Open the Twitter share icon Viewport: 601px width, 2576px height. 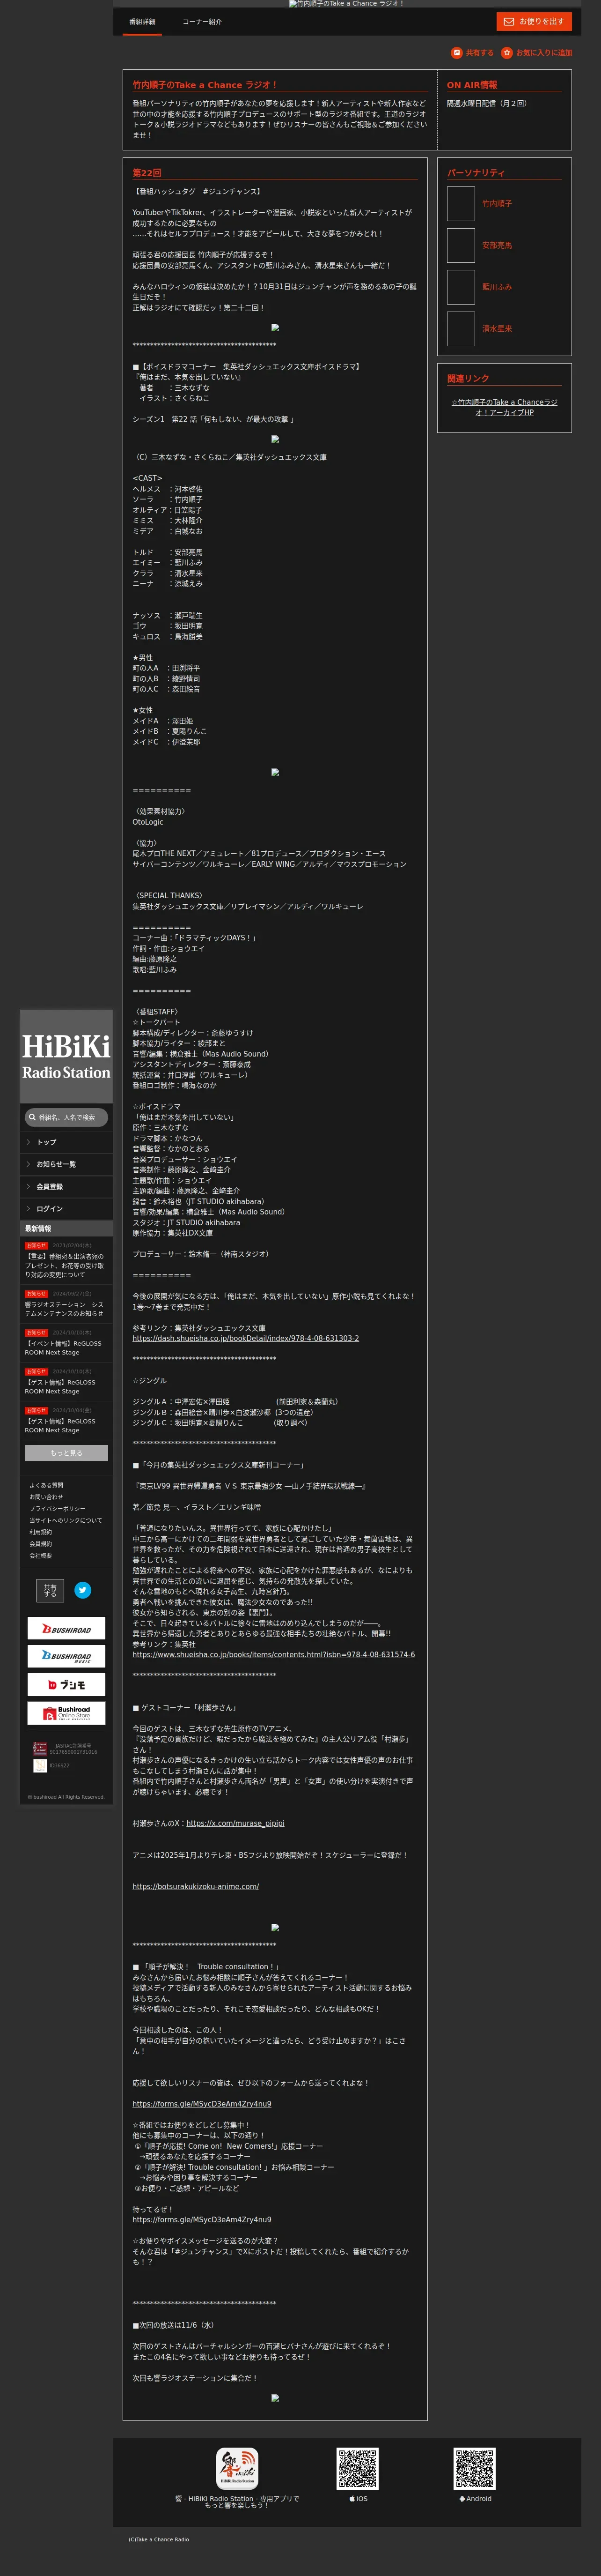coord(83,1590)
